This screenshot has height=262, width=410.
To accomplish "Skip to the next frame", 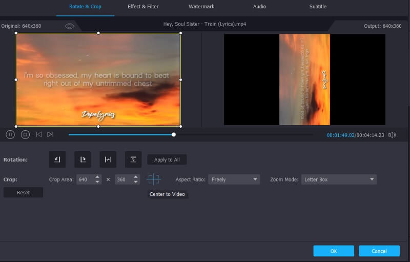I will click(50, 134).
